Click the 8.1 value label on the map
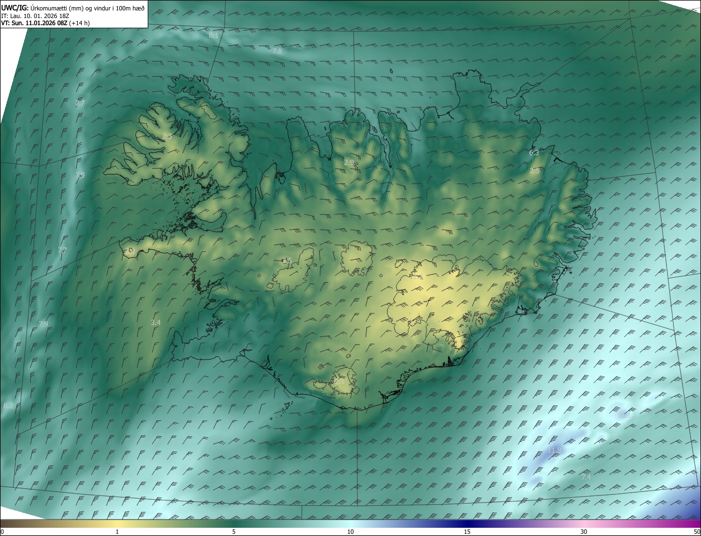701x536 pixels. point(214,35)
